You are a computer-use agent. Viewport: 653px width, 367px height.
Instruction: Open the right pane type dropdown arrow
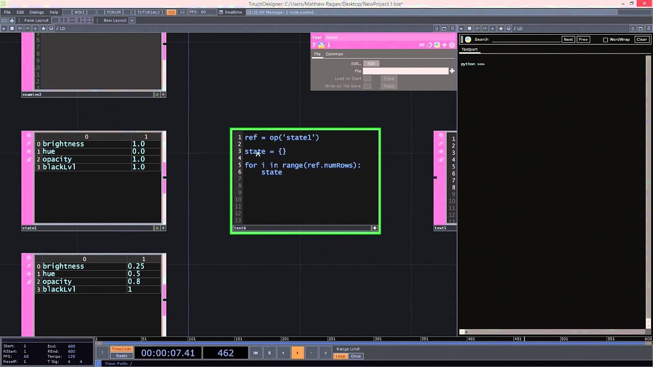[x=461, y=29]
